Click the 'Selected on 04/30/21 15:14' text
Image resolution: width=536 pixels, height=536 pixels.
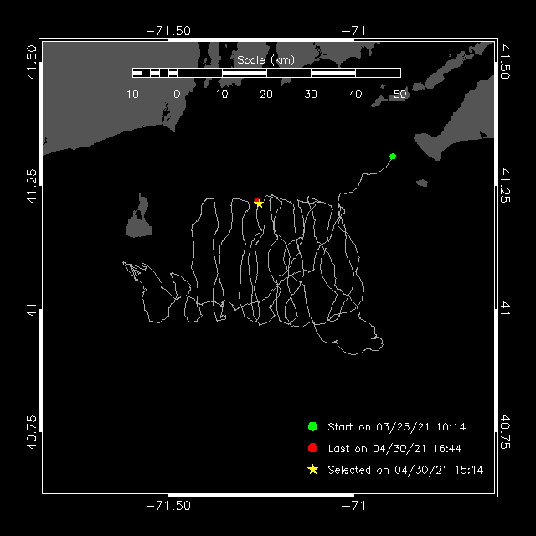click(x=405, y=470)
